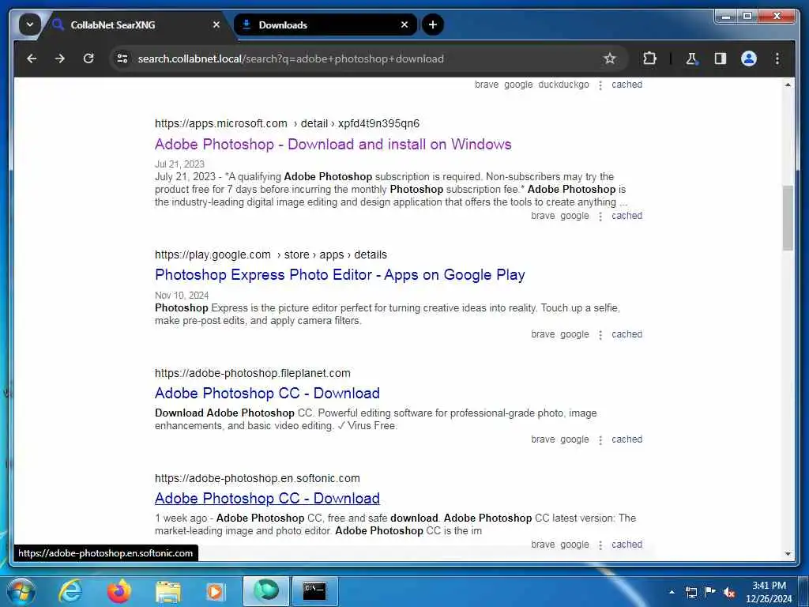This screenshot has width=809, height=607.
Task: Open Adobe Photoshop Microsoft Store result
Action: click(x=333, y=144)
